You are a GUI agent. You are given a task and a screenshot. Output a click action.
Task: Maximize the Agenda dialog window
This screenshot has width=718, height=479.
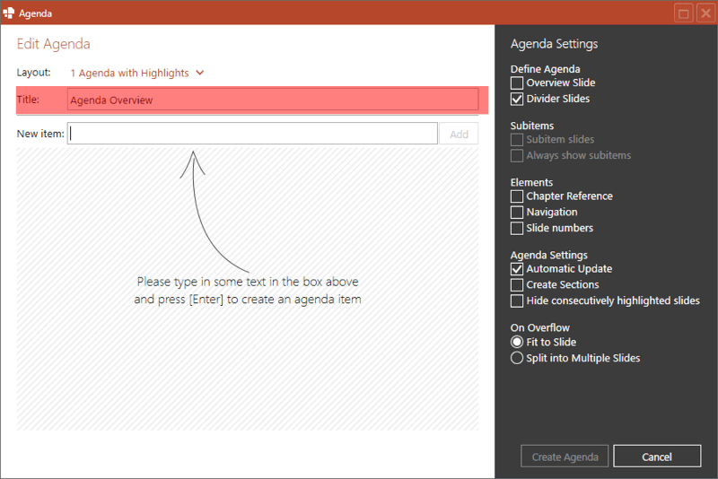coord(684,13)
